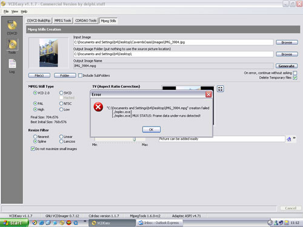Click the system tray clock showing 11:12
This screenshot has width=303, height=227.
point(295,223)
